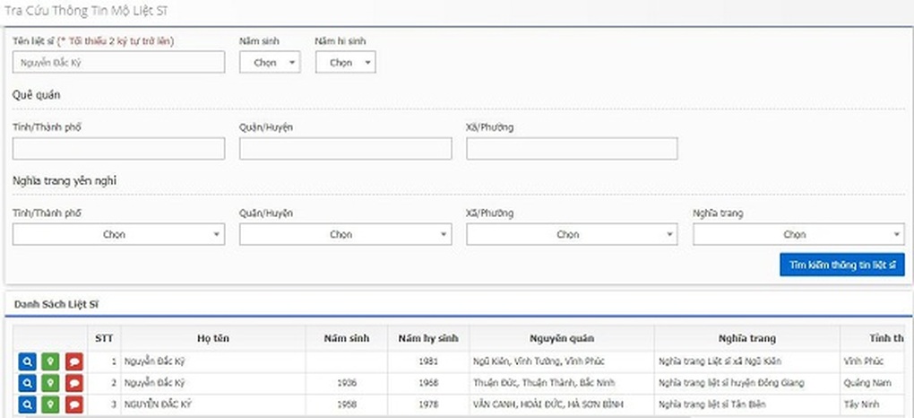Show map pin for row 3 Tây Ninh
This screenshot has height=418, width=914.
[x=51, y=405]
